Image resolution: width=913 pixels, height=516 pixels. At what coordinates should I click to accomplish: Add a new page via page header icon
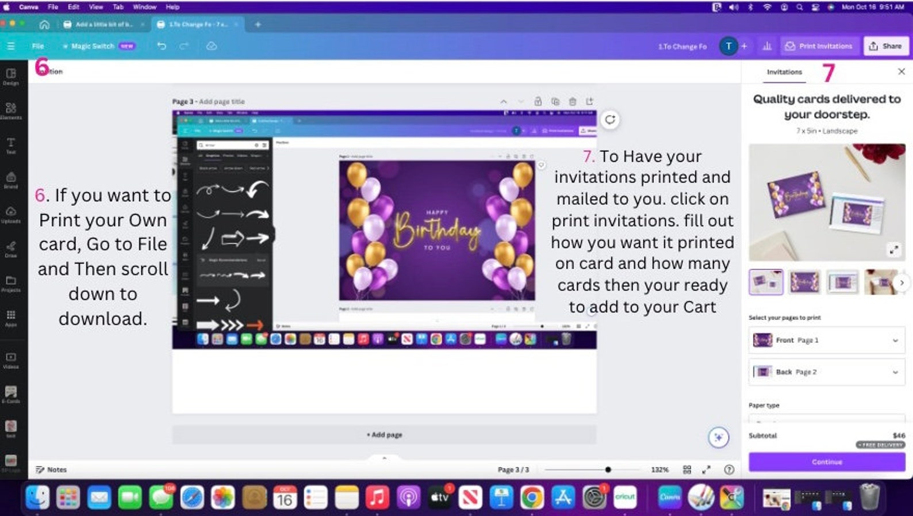[x=590, y=101]
